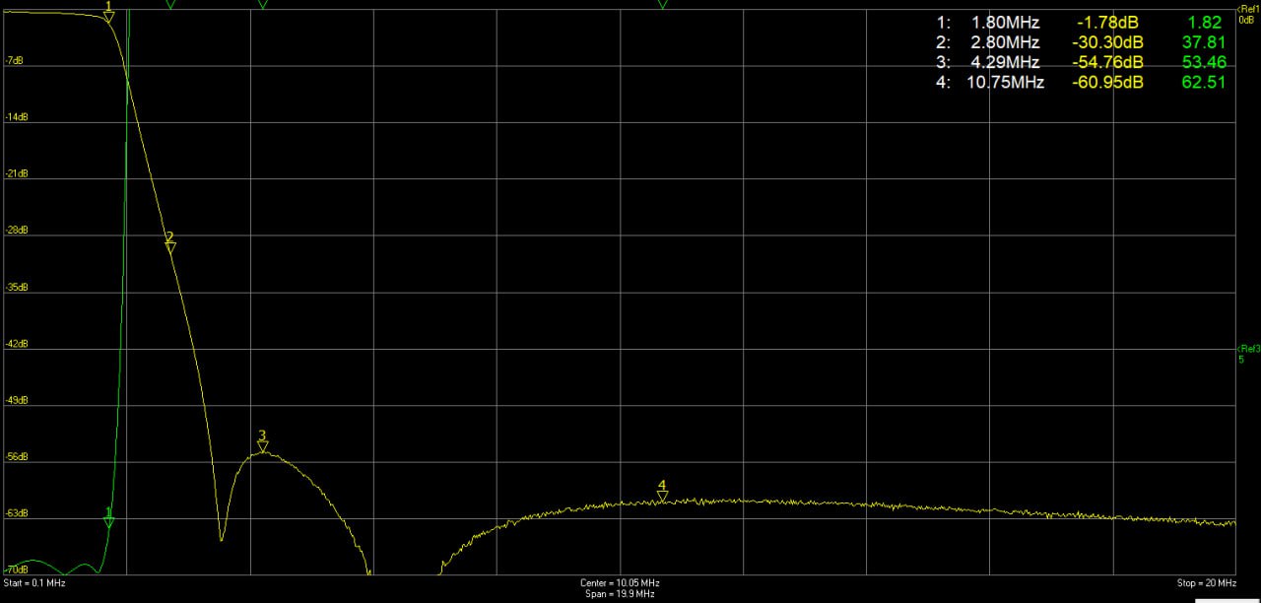Select marker 3 readout row at 4.29MHz
The height and width of the screenshot is (603, 1261).
[x=1079, y=62]
